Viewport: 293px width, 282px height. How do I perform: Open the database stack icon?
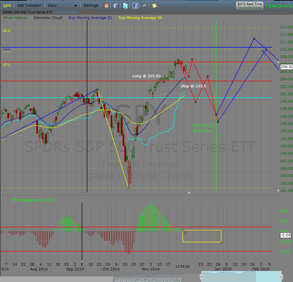116,6
